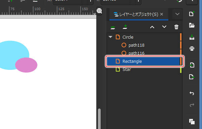202x129 pixels.
Task: Click the Rectangle layer page icon
Action: pyautogui.click(x=118, y=61)
